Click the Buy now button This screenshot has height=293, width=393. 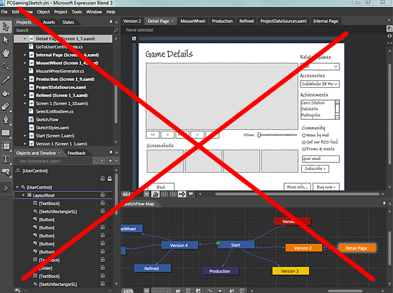pyautogui.click(x=326, y=187)
